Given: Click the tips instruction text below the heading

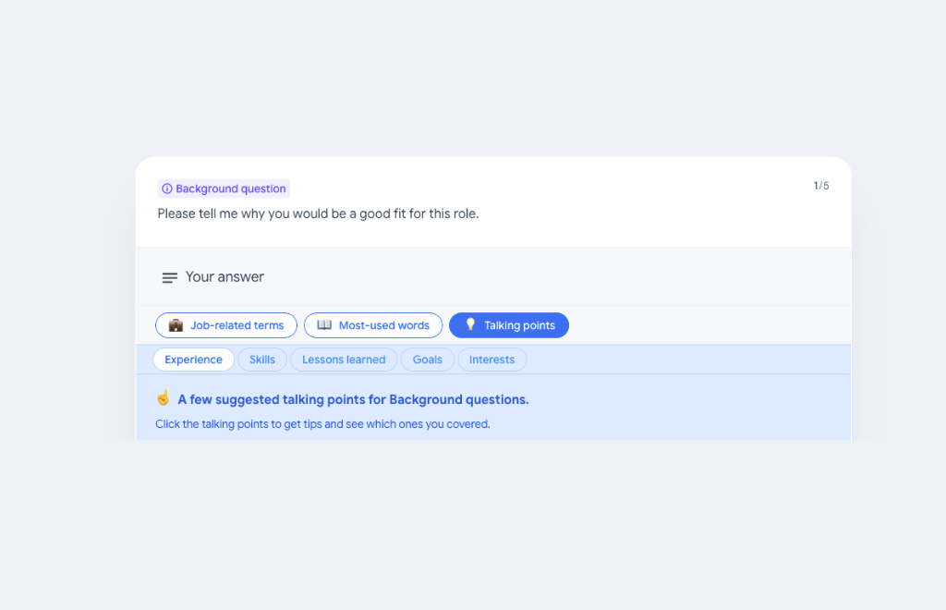Looking at the screenshot, I should point(322,424).
